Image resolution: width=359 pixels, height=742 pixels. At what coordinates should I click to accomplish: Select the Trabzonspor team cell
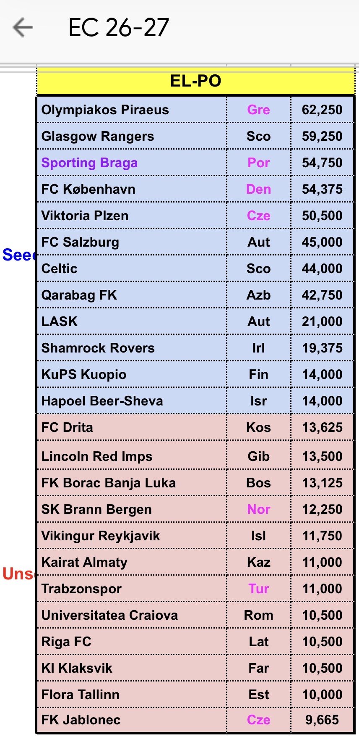[81, 589]
